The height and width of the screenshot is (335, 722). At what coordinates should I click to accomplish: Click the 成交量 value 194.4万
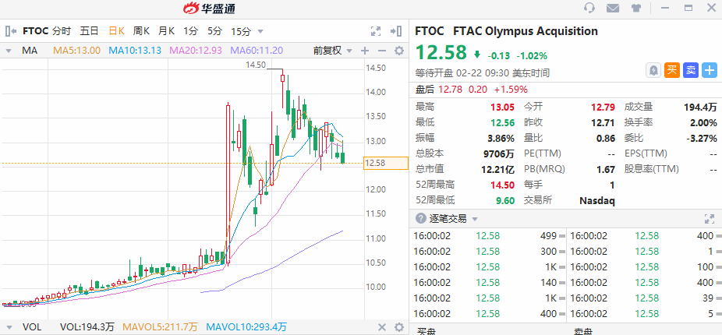coord(700,108)
